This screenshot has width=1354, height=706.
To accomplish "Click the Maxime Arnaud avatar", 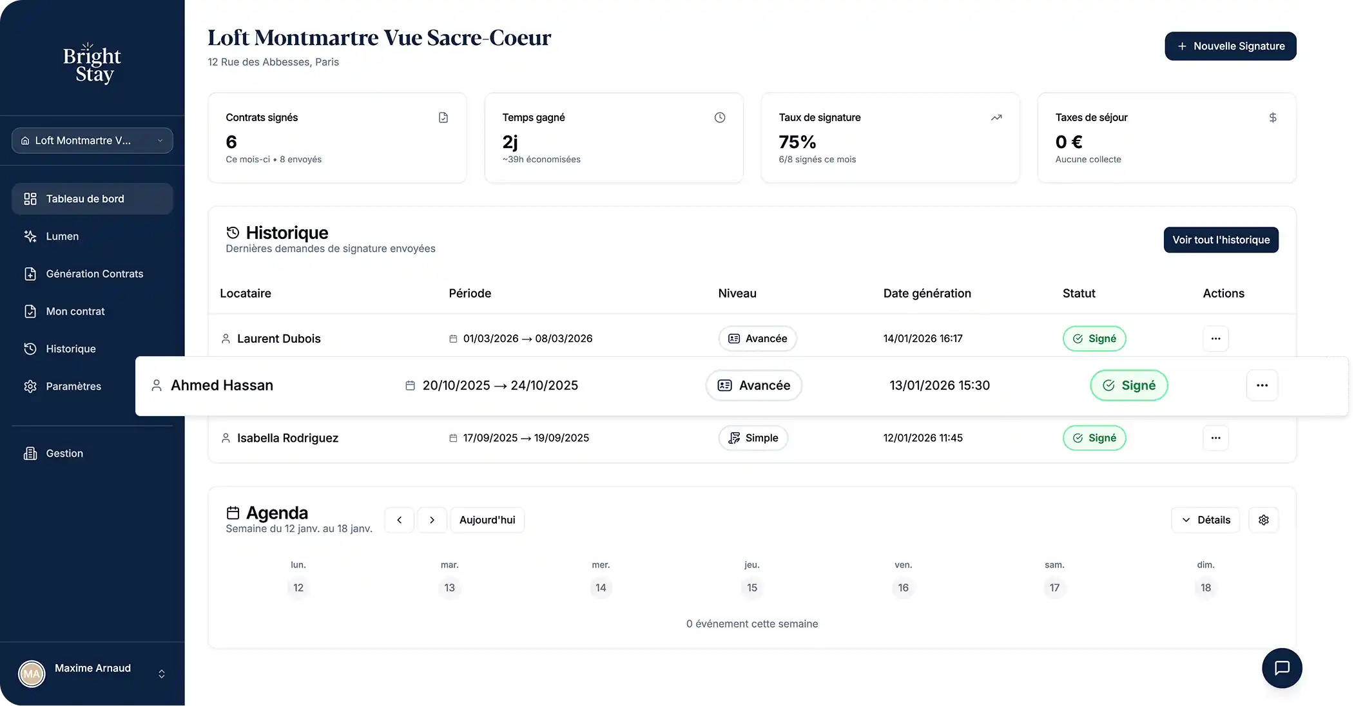I will click(x=32, y=674).
